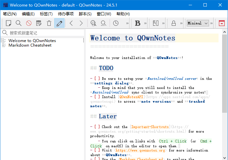Close the QOwnNotes window
This screenshot has height=160, width=228.
click(220, 5)
